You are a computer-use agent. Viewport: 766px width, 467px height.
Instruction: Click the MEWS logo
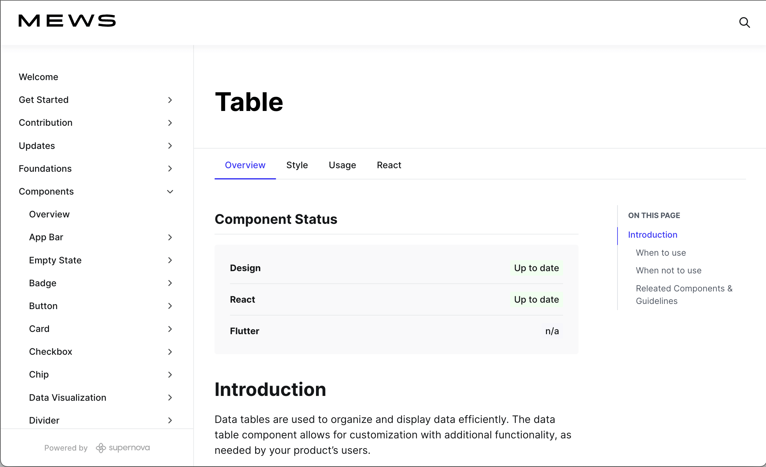[x=67, y=21]
